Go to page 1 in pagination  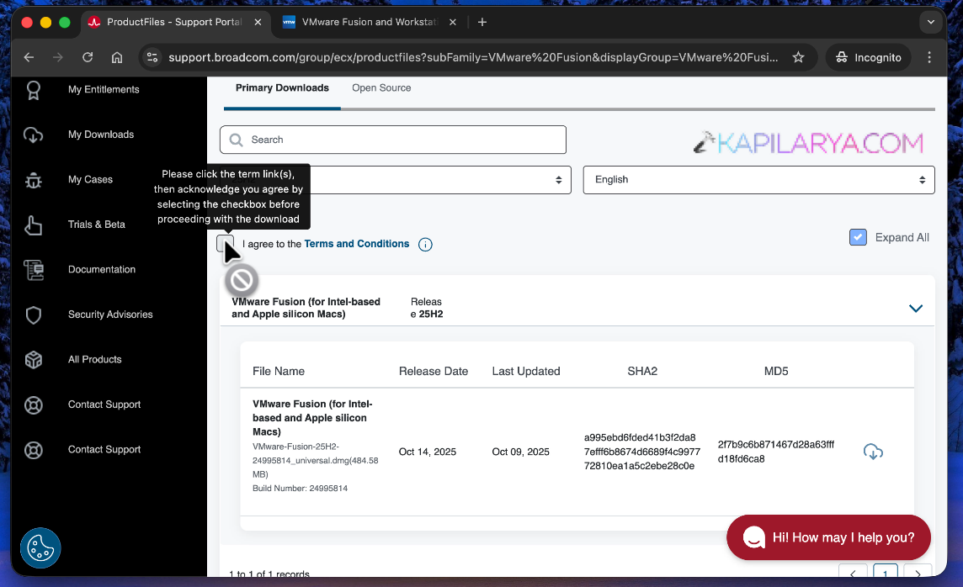[885, 574]
